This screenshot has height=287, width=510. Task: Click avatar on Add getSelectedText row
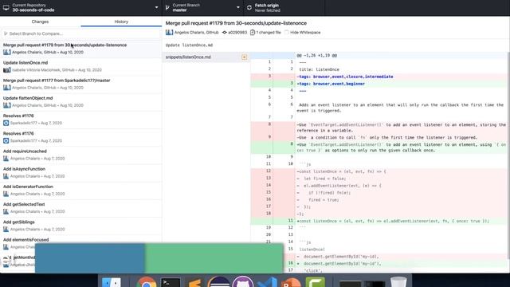pos(6,211)
